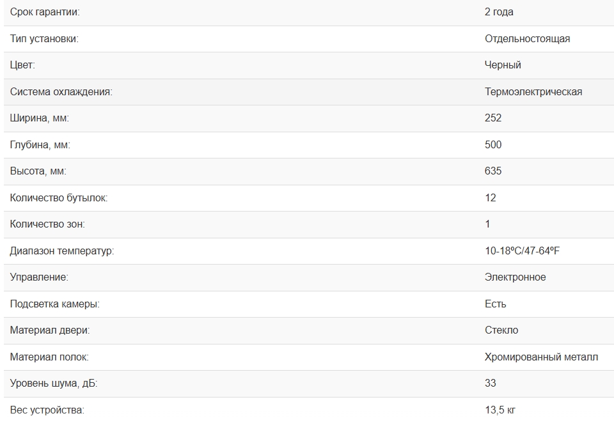Select the '10-18ºC/47-64ºF' temperature range value
This screenshot has width=614, height=425.
tap(522, 251)
